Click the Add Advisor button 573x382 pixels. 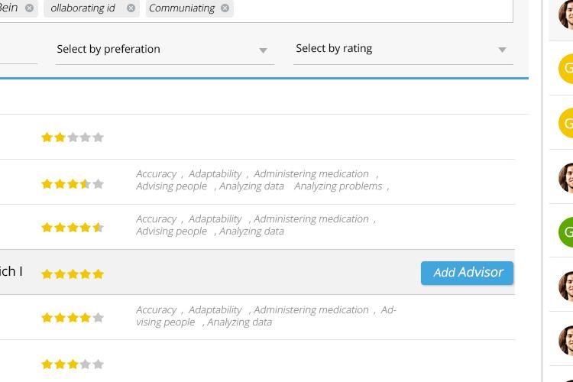[467, 273]
